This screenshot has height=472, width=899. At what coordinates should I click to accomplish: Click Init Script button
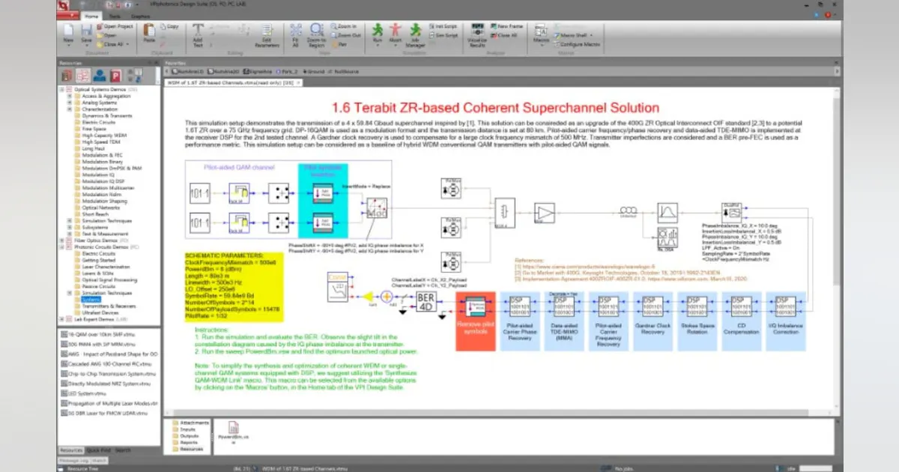(442, 26)
